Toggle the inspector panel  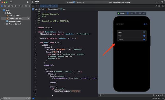click(162, 2)
